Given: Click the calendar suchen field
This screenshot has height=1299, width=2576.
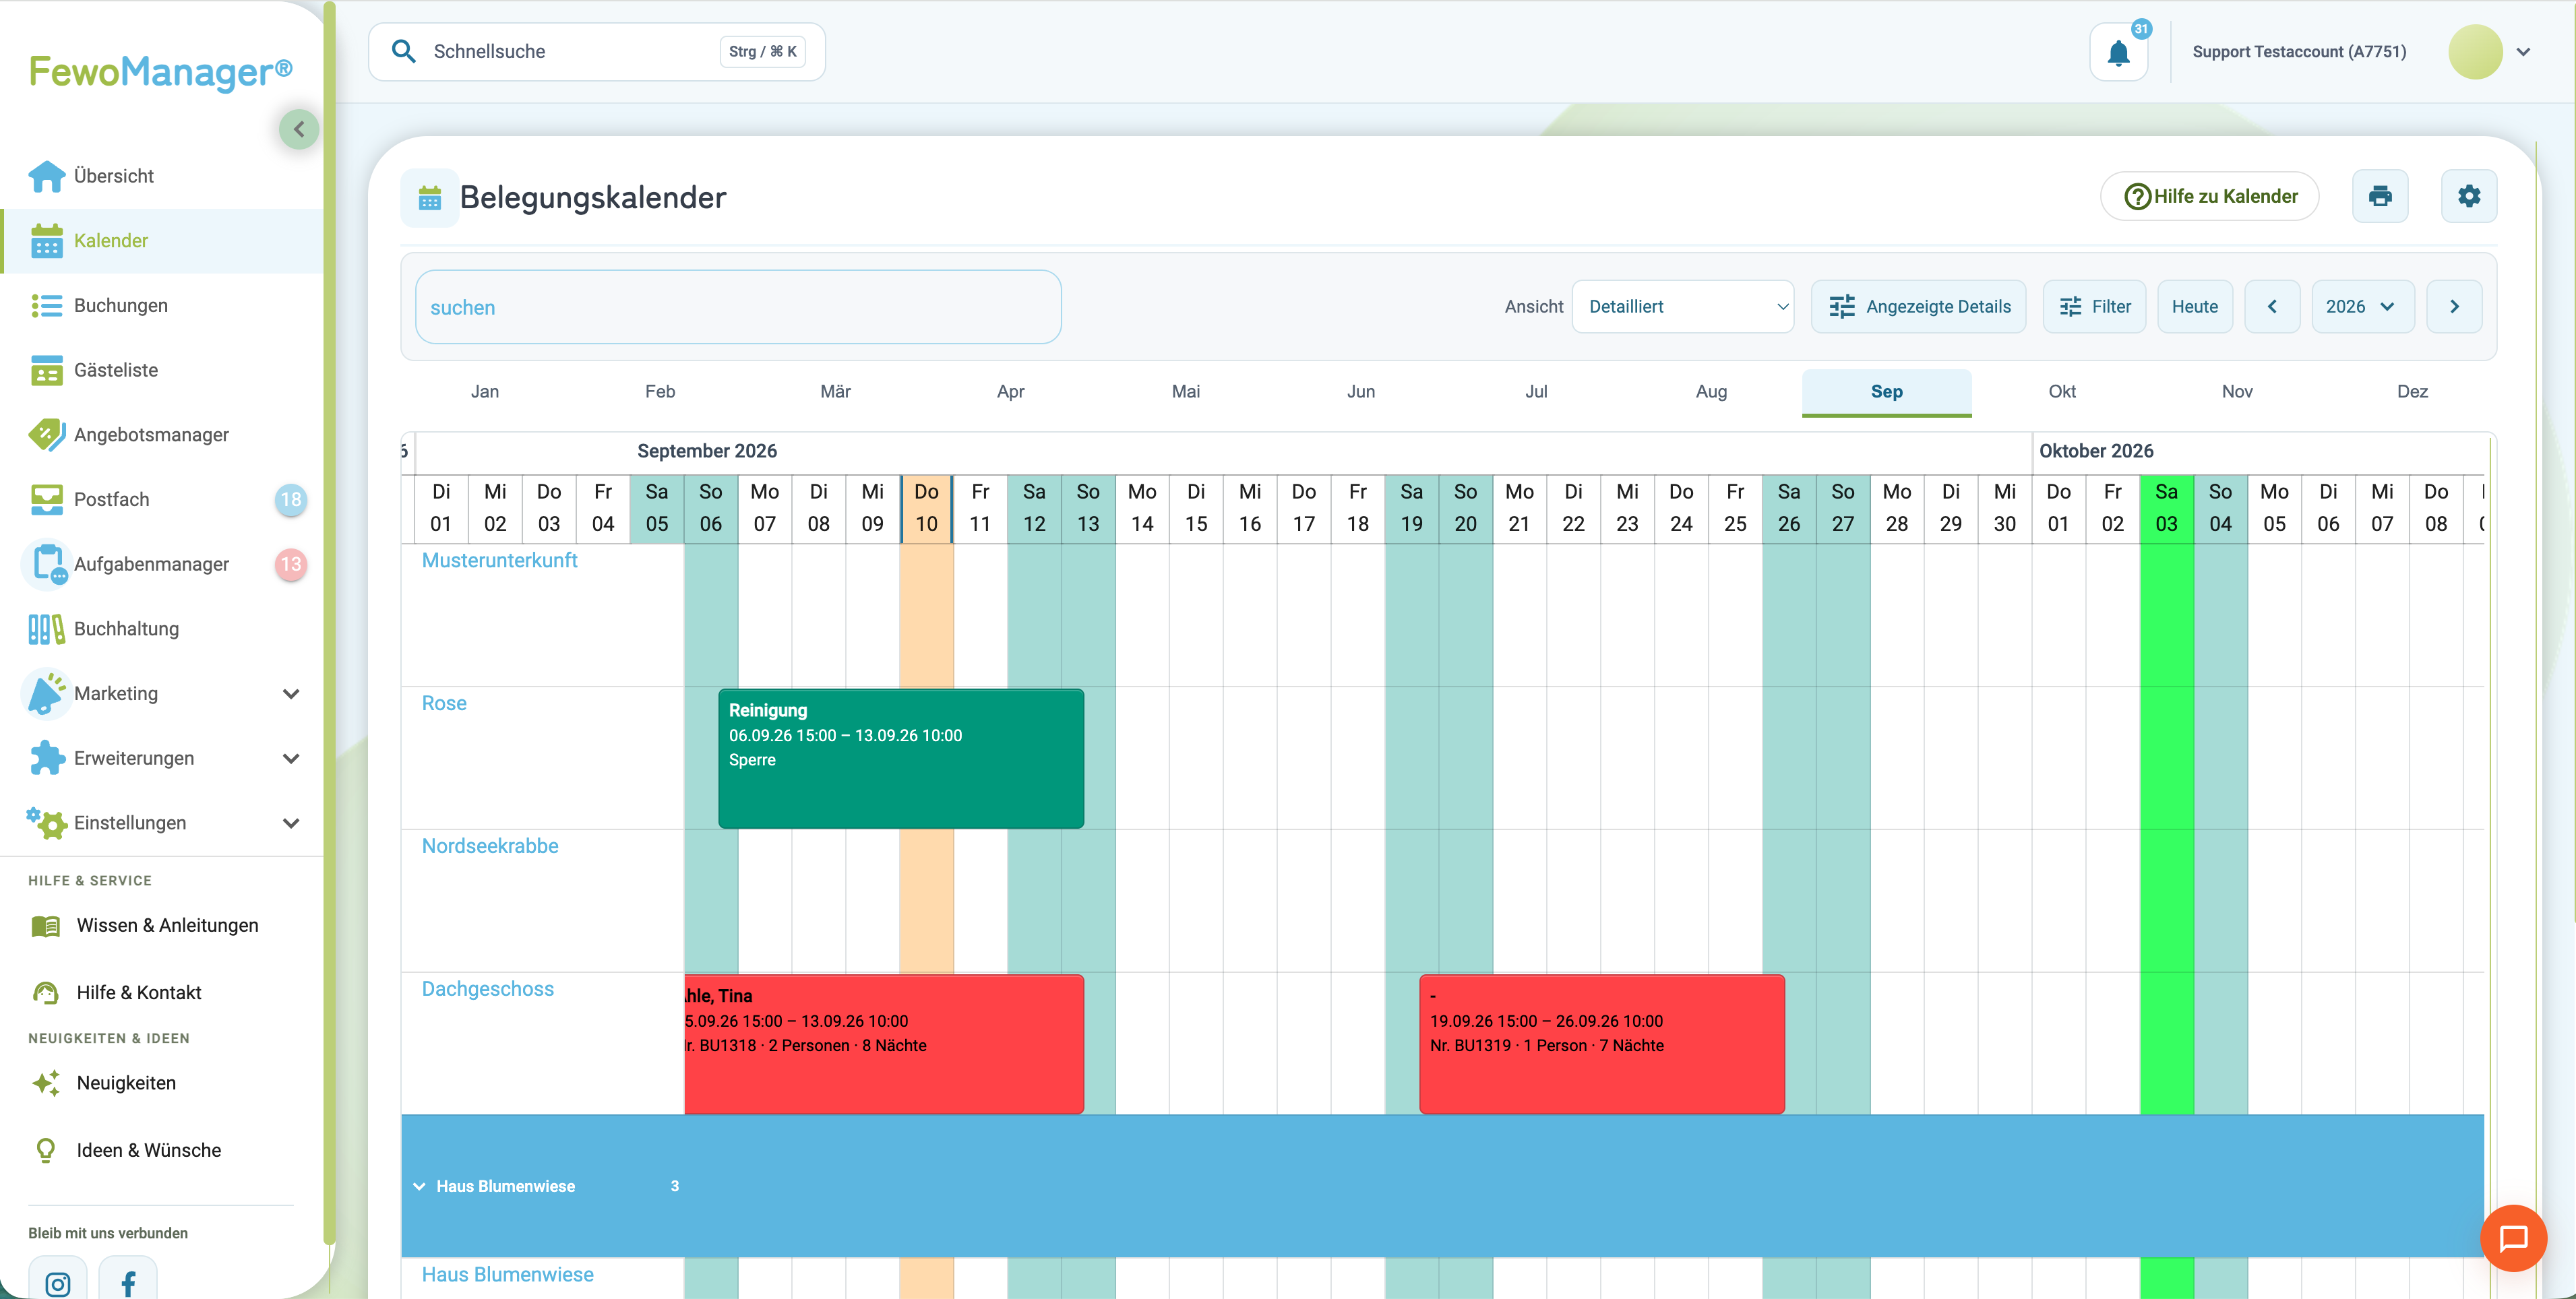Looking at the screenshot, I should click(x=738, y=307).
